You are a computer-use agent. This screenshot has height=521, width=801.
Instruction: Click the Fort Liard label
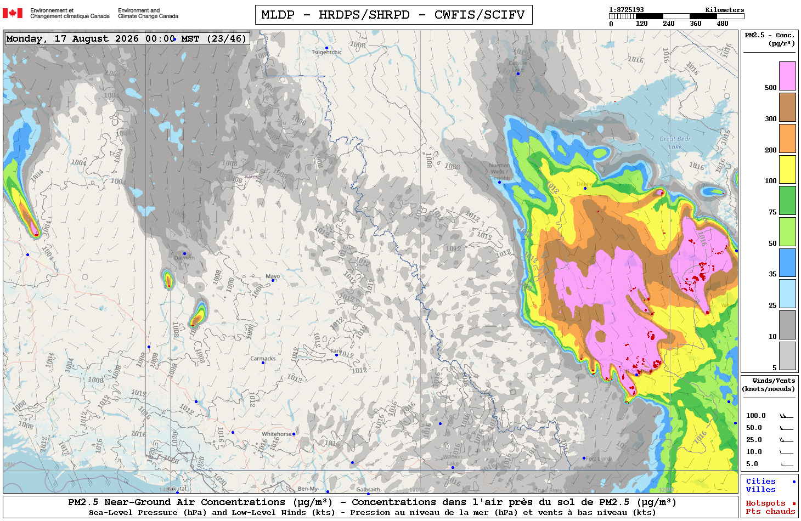pos(599,458)
